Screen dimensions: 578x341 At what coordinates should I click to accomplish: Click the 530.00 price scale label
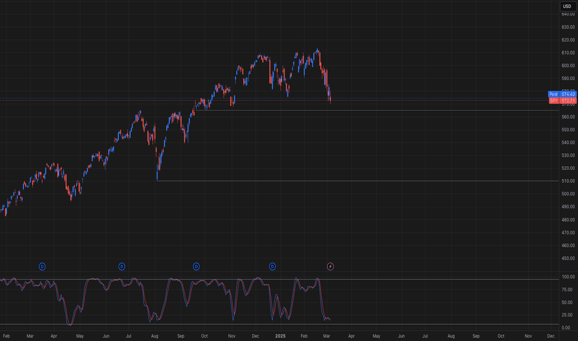tap(568, 155)
